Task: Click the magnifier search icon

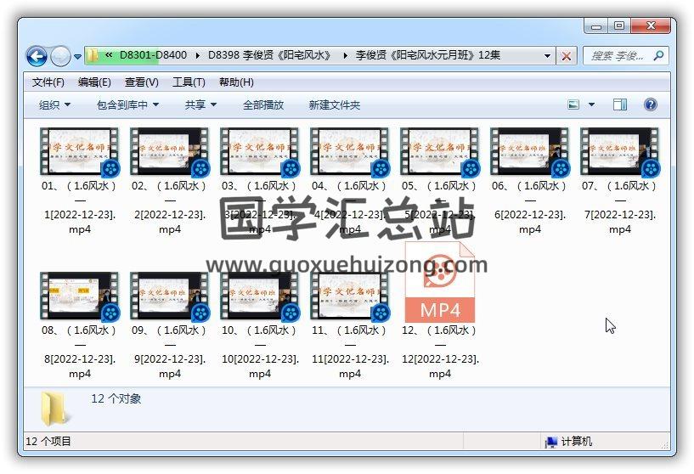Action: (x=658, y=55)
